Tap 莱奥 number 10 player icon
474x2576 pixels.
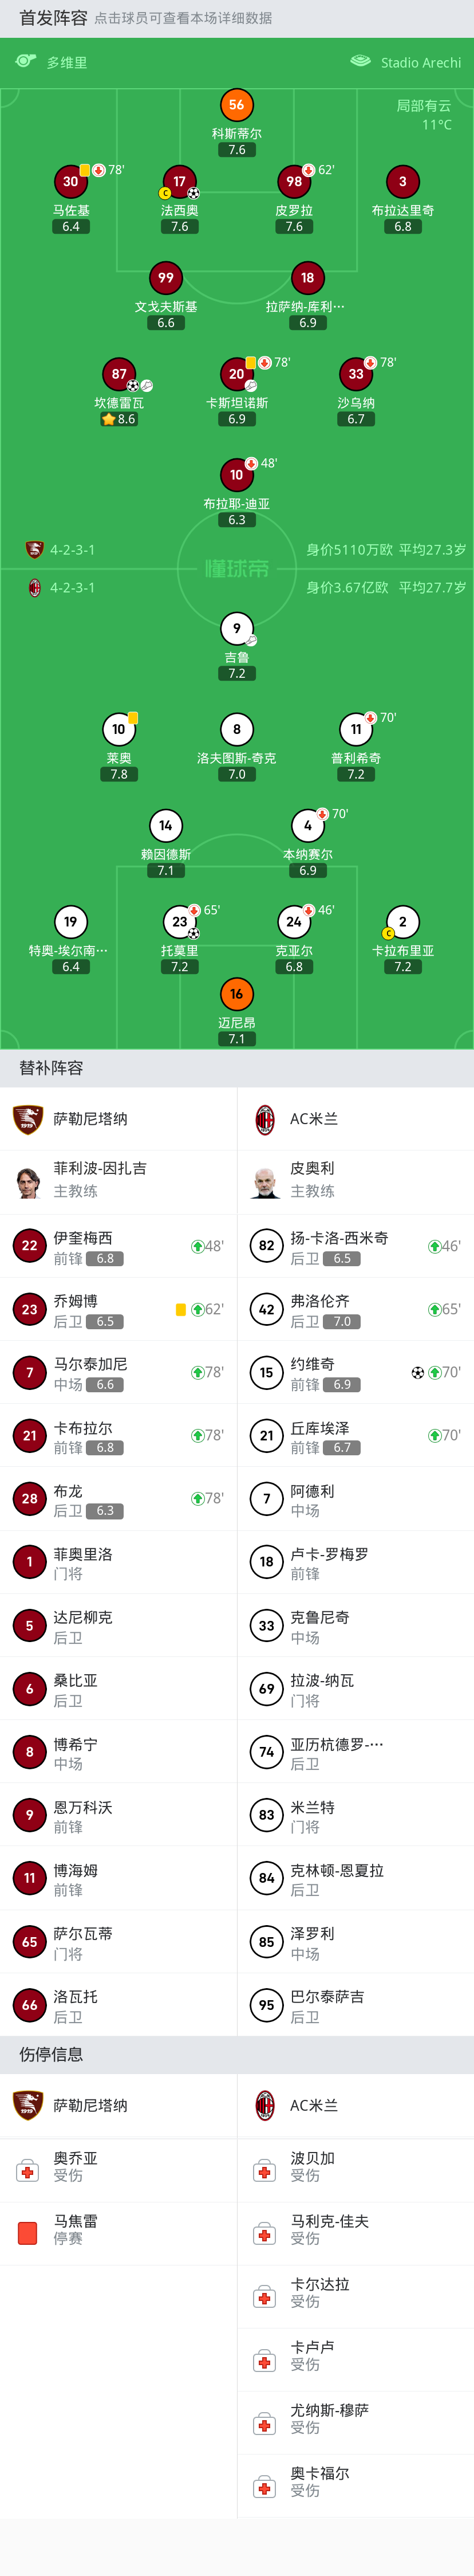pos(119,729)
